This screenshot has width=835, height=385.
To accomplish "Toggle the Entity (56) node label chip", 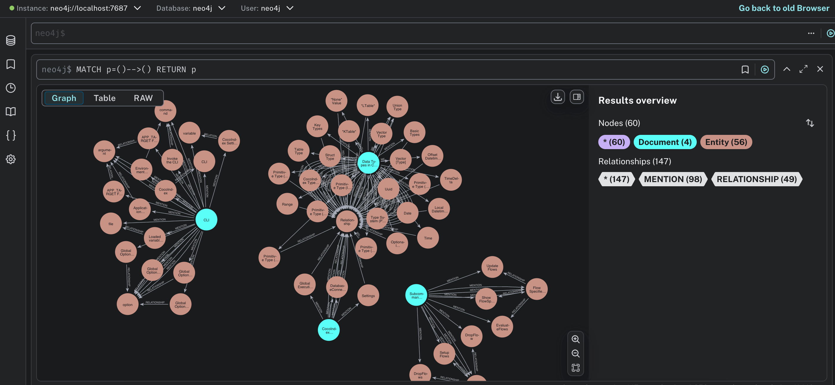I will [x=726, y=142].
